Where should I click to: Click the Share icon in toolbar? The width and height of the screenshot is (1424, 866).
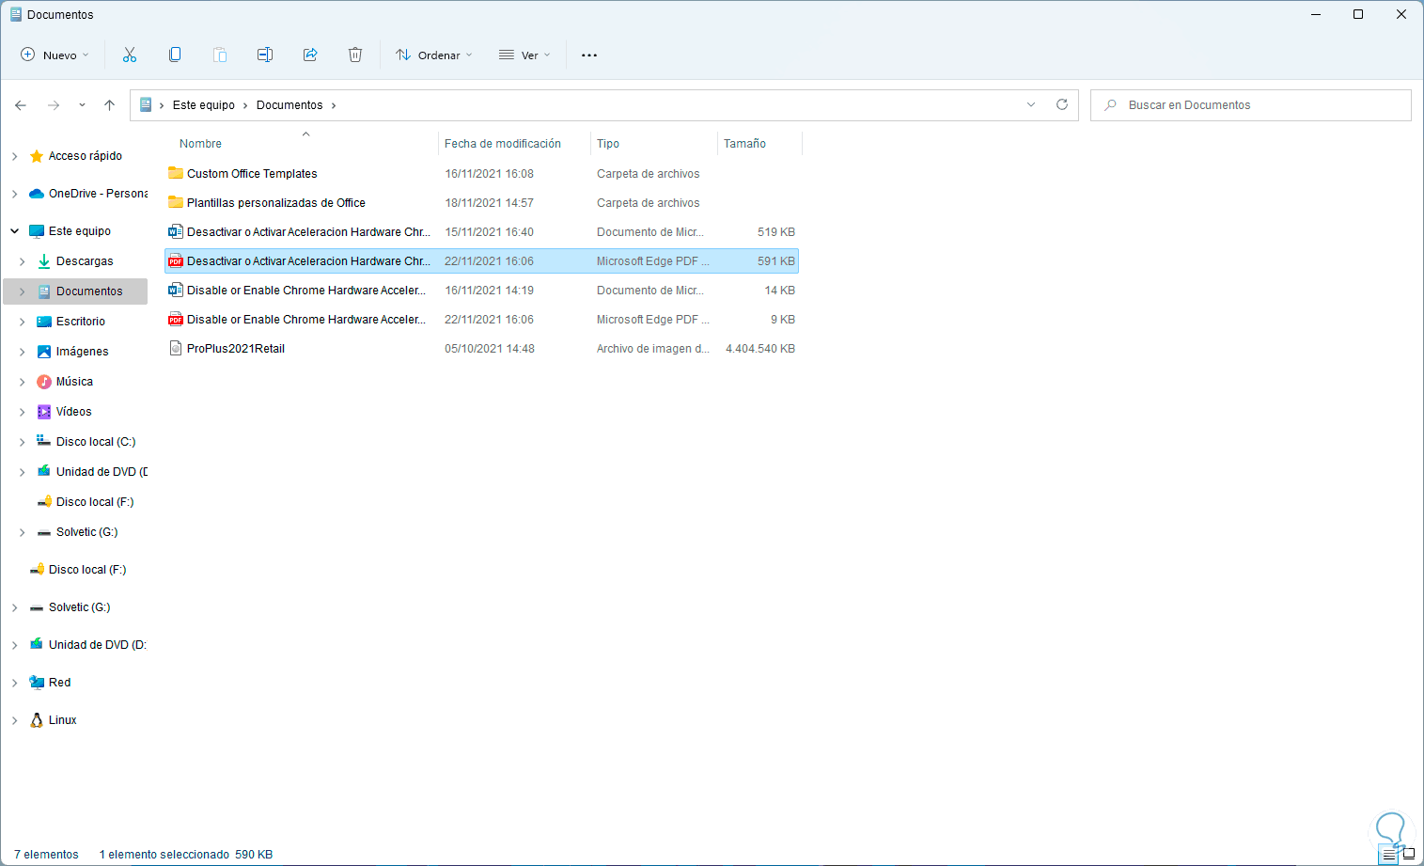pos(310,55)
